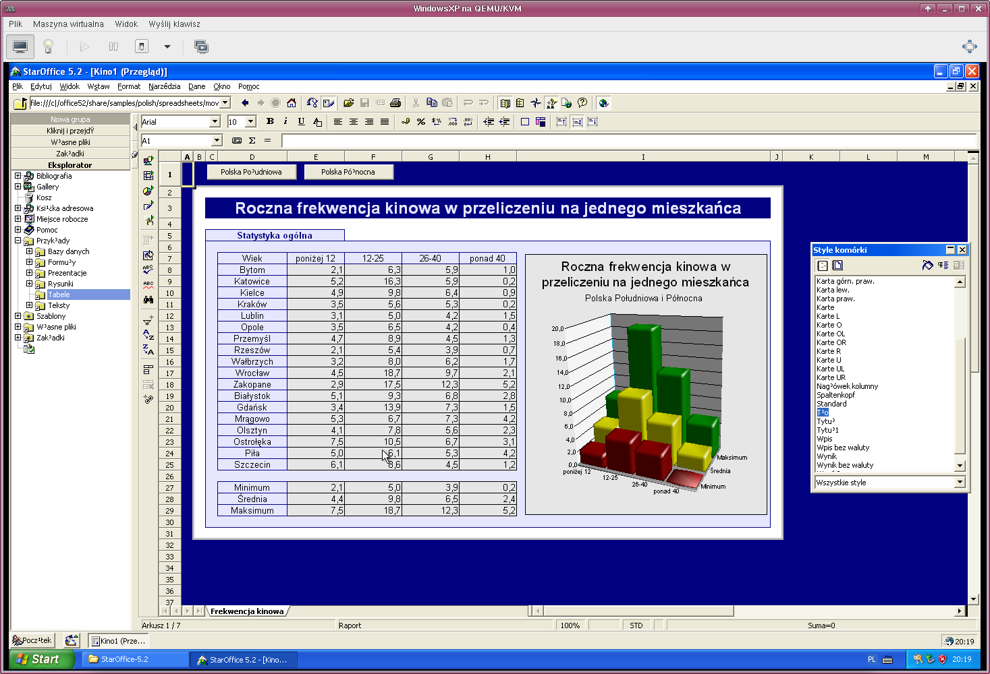Click the Borders icon
The width and height of the screenshot is (990, 674).
point(525,122)
